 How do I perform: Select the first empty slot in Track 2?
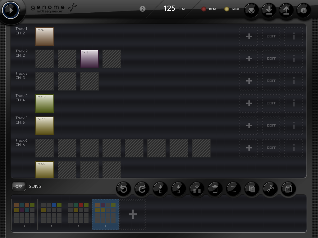click(x=45, y=59)
